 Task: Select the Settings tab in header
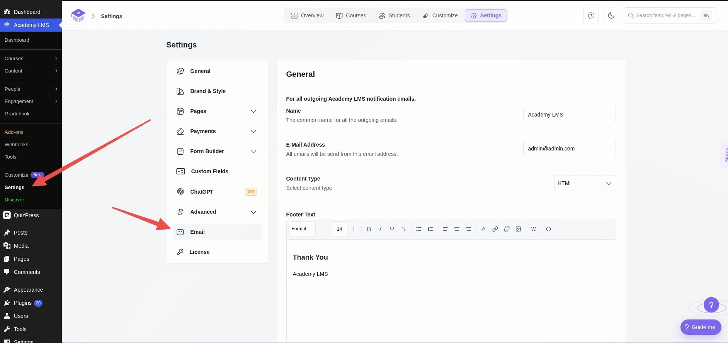point(486,15)
